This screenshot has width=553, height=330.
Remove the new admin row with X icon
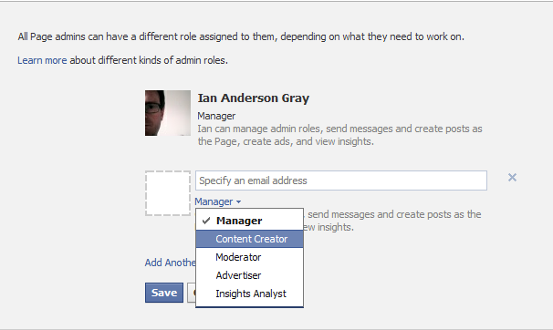(512, 177)
